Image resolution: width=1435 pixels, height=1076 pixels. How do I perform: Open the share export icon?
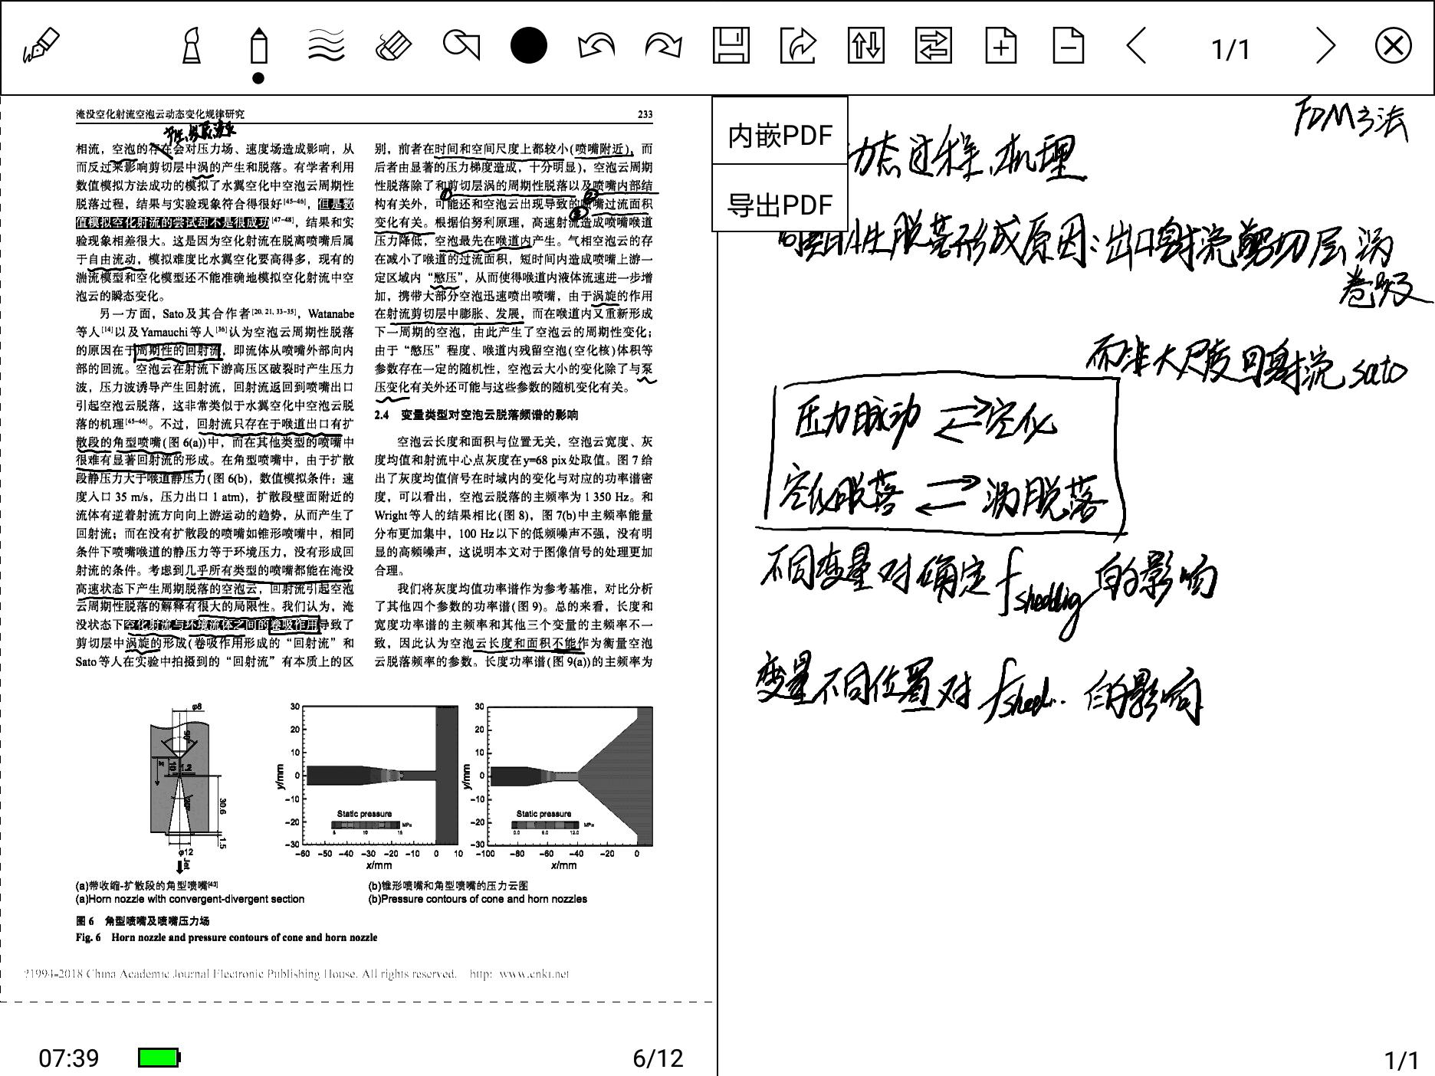coord(797,48)
